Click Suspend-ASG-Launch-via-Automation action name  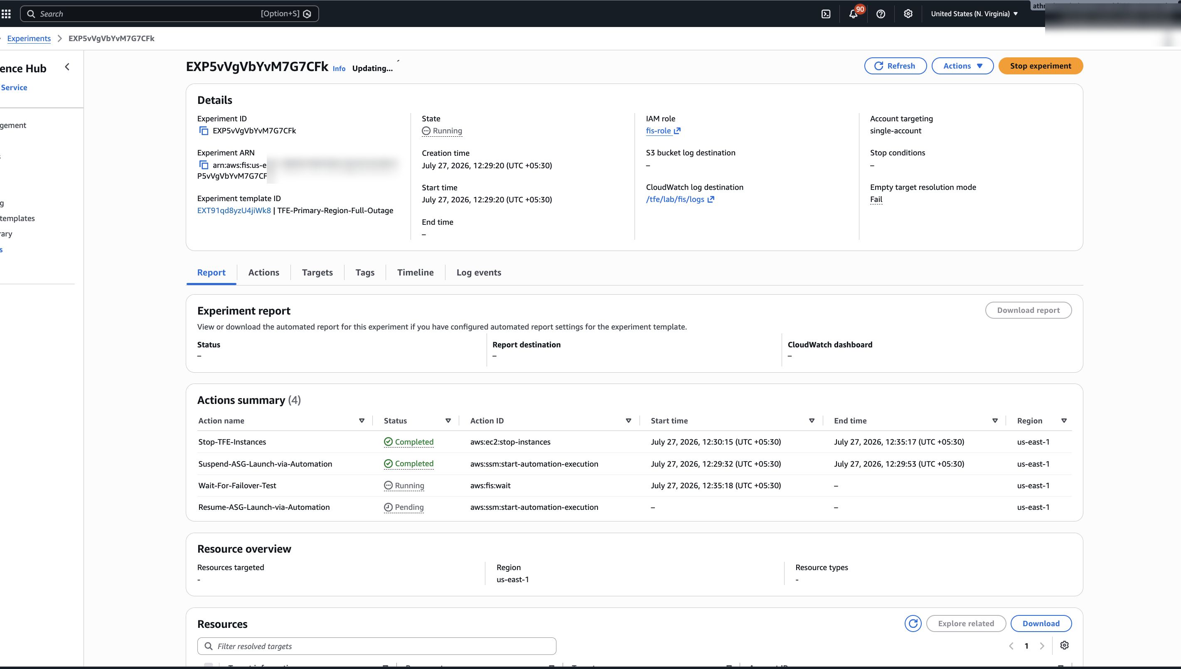[x=265, y=464]
